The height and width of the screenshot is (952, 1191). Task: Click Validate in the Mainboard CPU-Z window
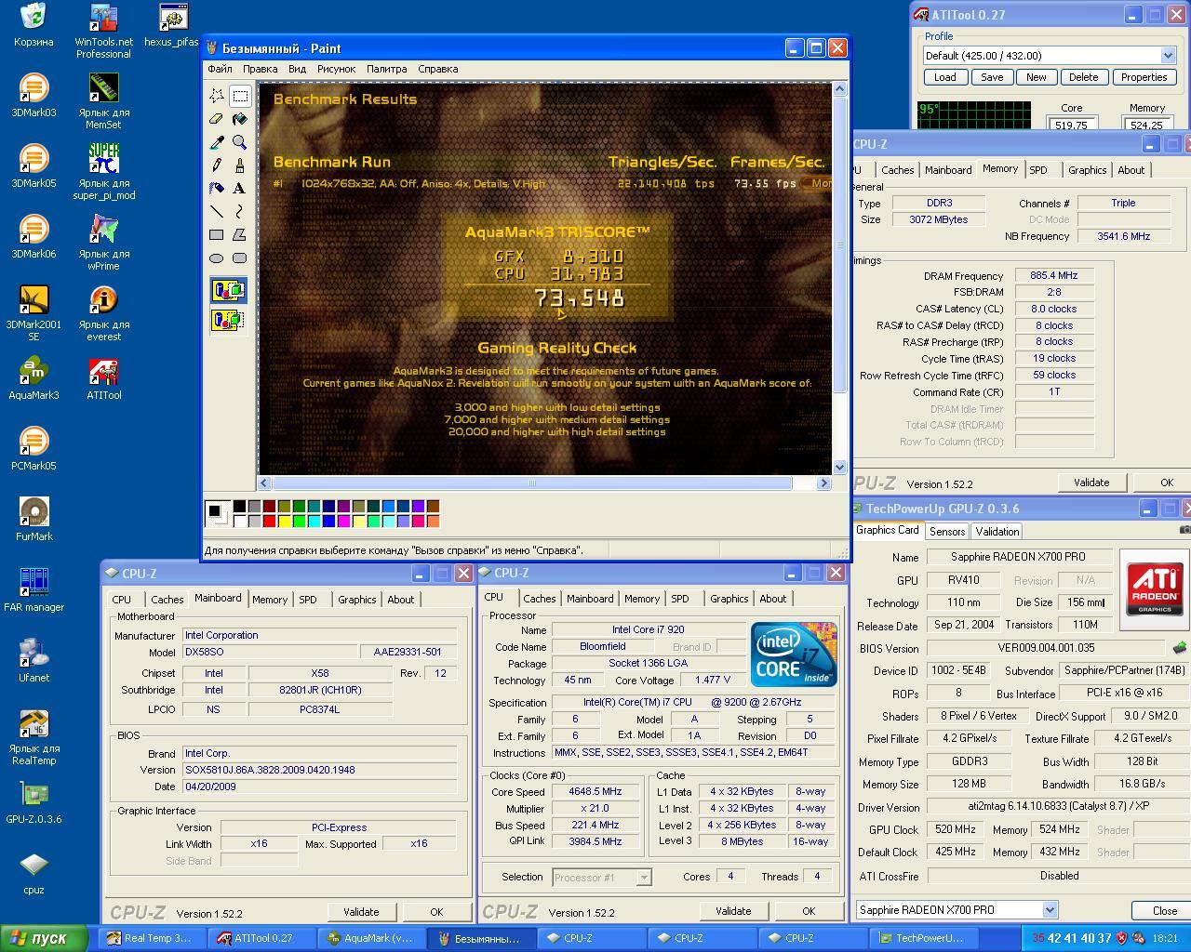[361, 912]
